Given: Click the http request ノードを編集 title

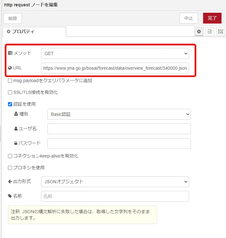Looking at the screenshot, I should [x=31, y=5].
